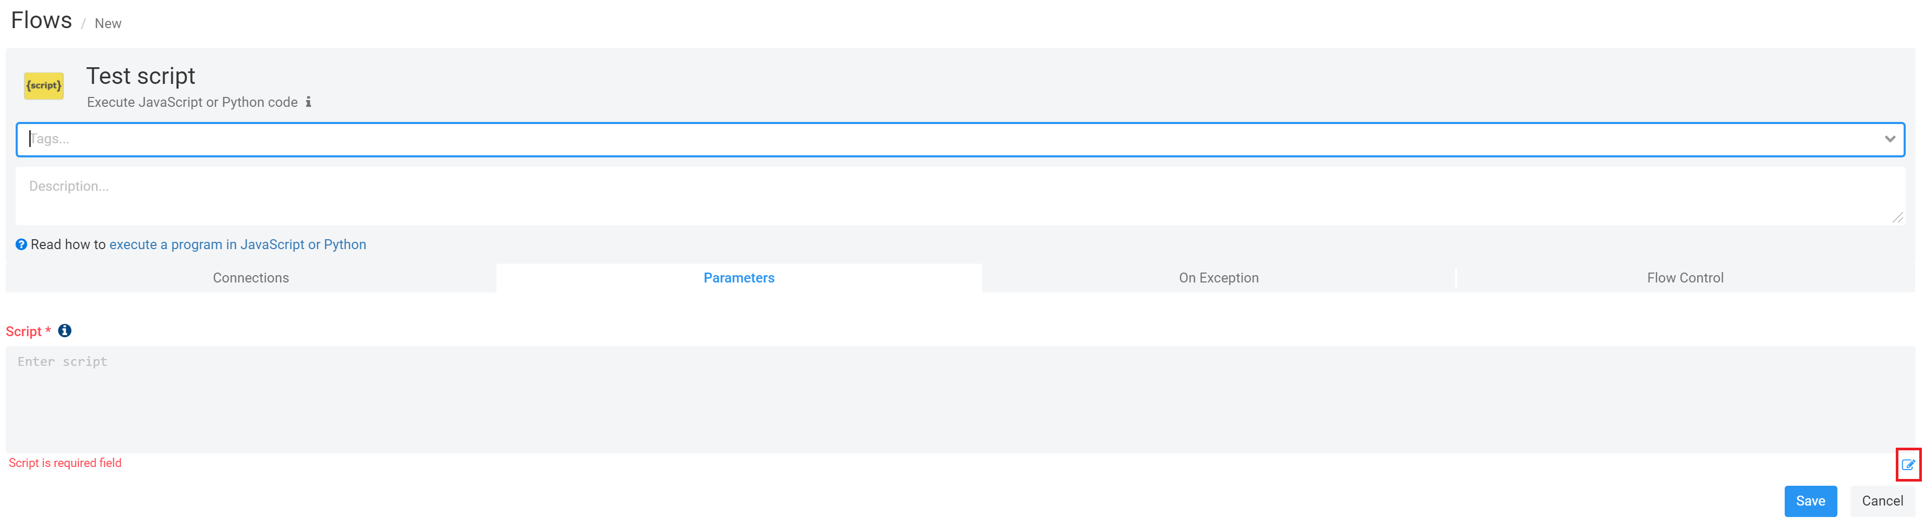Cancel the new flow creation
The image size is (1925, 529).
coord(1882,501)
